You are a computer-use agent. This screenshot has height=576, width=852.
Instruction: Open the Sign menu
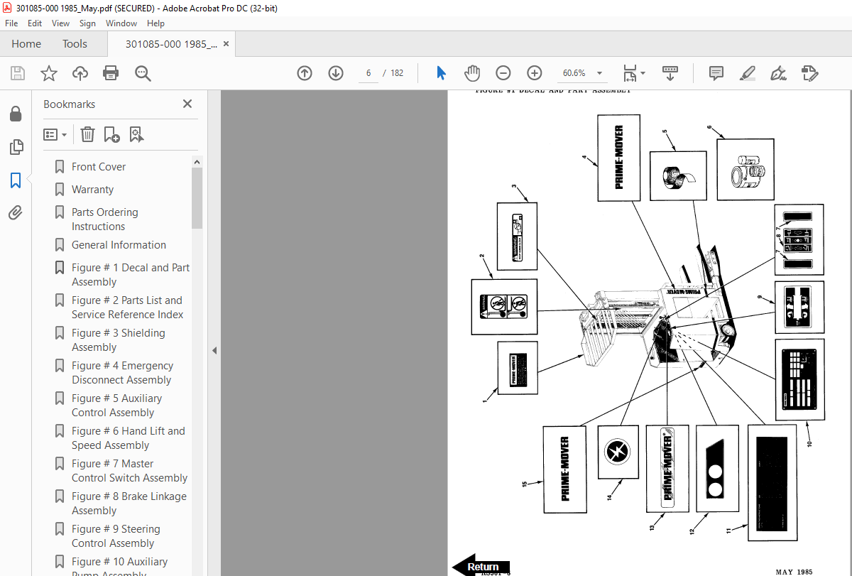[x=87, y=23]
